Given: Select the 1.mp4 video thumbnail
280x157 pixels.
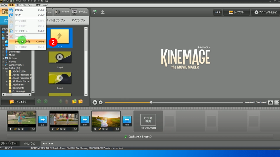Looking at the screenshot, I should click(60, 57).
